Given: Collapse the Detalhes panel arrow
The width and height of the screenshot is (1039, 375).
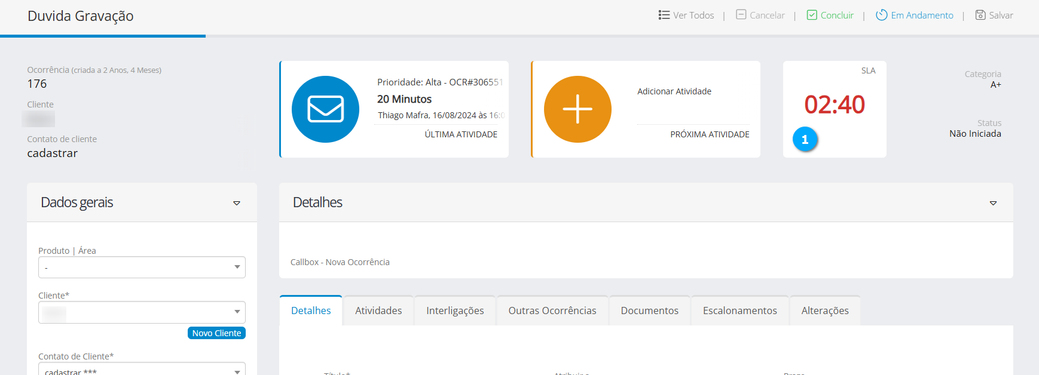Looking at the screenshot, I should (993, 203).
